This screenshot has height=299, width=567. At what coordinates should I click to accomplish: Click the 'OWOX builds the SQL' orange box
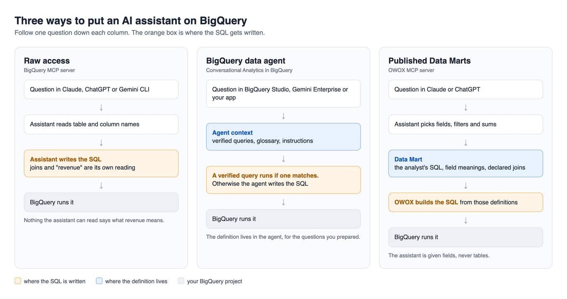coord(466,202)
